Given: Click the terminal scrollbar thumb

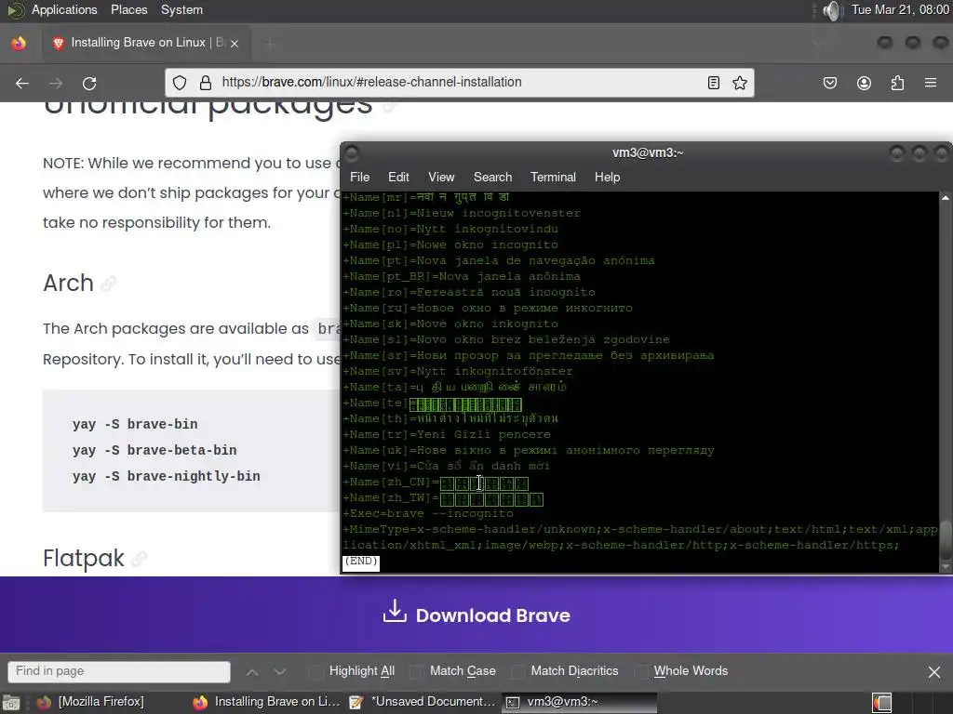Looking at the screenshot, I should [x=946, y=539].
